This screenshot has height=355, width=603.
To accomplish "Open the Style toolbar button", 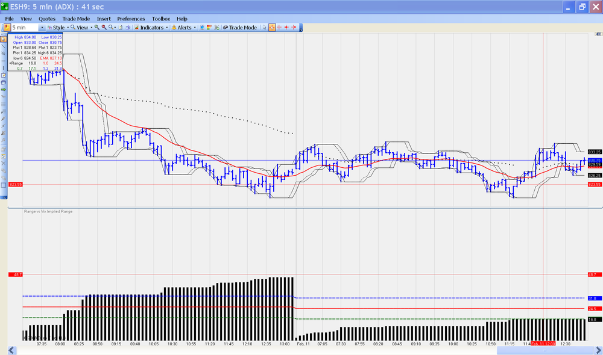I will pyautogui.click(x=58, y=27).
